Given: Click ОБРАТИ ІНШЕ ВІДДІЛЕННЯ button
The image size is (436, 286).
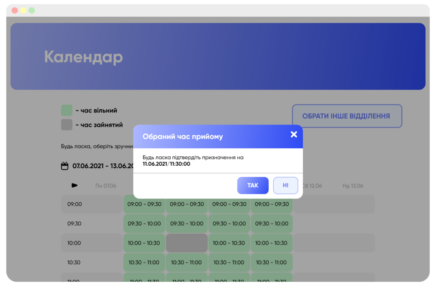Looking at the screenshot, I should tap(347, 116).
